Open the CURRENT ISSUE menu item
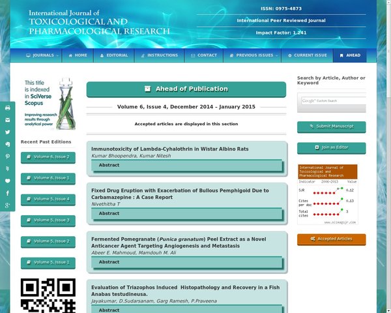 pyautogui.click(x=307, y=55)
